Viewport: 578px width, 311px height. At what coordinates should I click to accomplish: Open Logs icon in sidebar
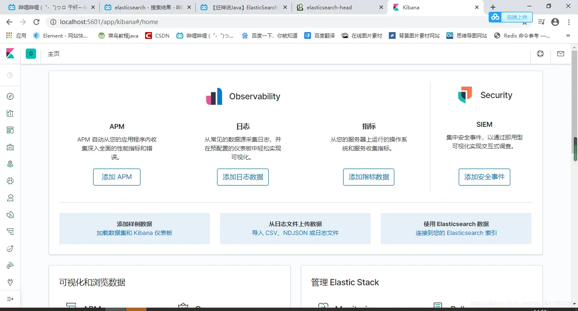click(x=10, y=215)
